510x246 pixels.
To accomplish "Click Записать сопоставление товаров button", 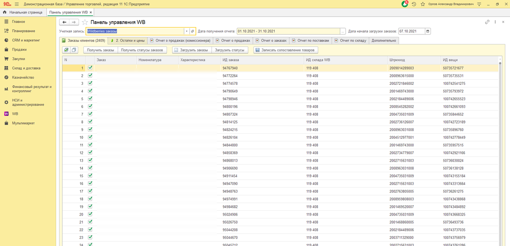I will click(x=285, y=50).
